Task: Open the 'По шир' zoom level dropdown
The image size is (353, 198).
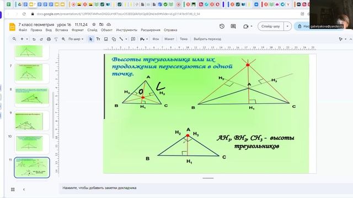Action: 76,39
